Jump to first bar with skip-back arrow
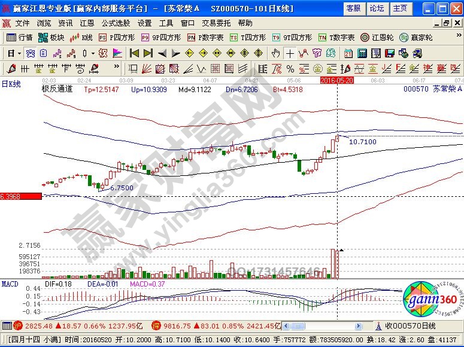Image resolution: width=464 pixels, height=347 pixels. [134, 53]
